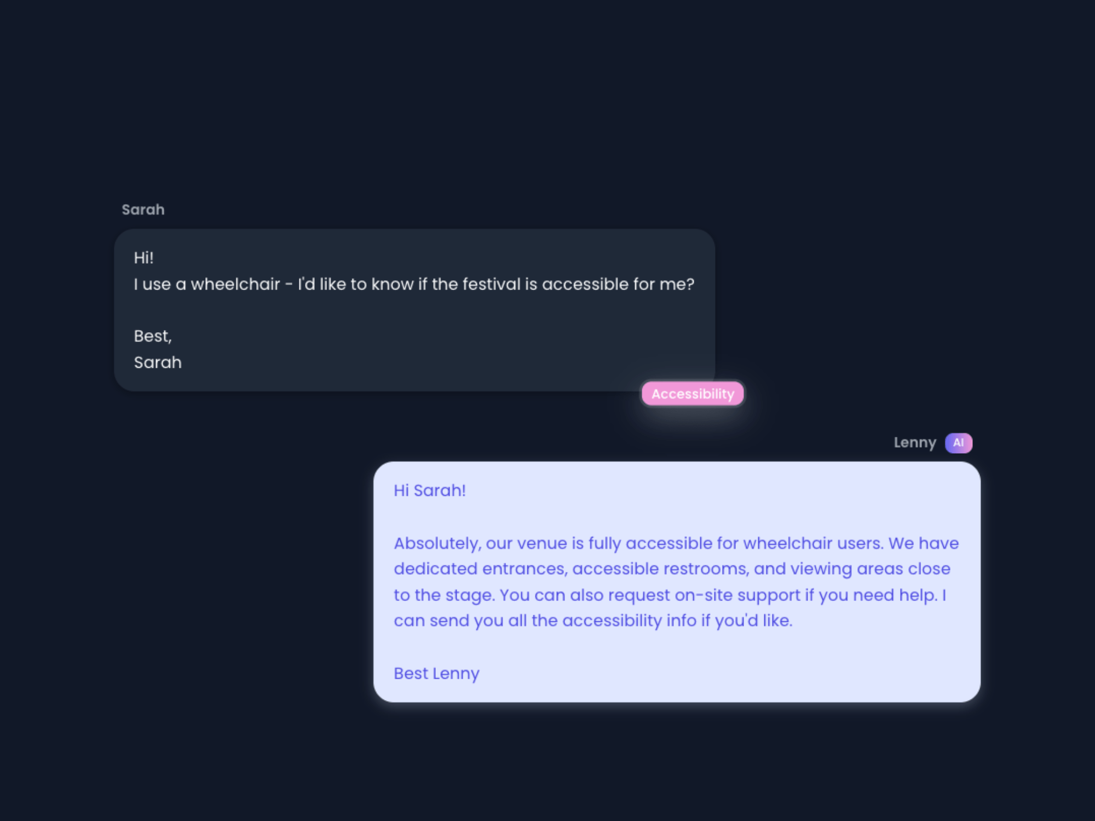Click the AI badge beside Lenny
The width and height of the screenshot is (1095, 821).
[x=958, y=443]
